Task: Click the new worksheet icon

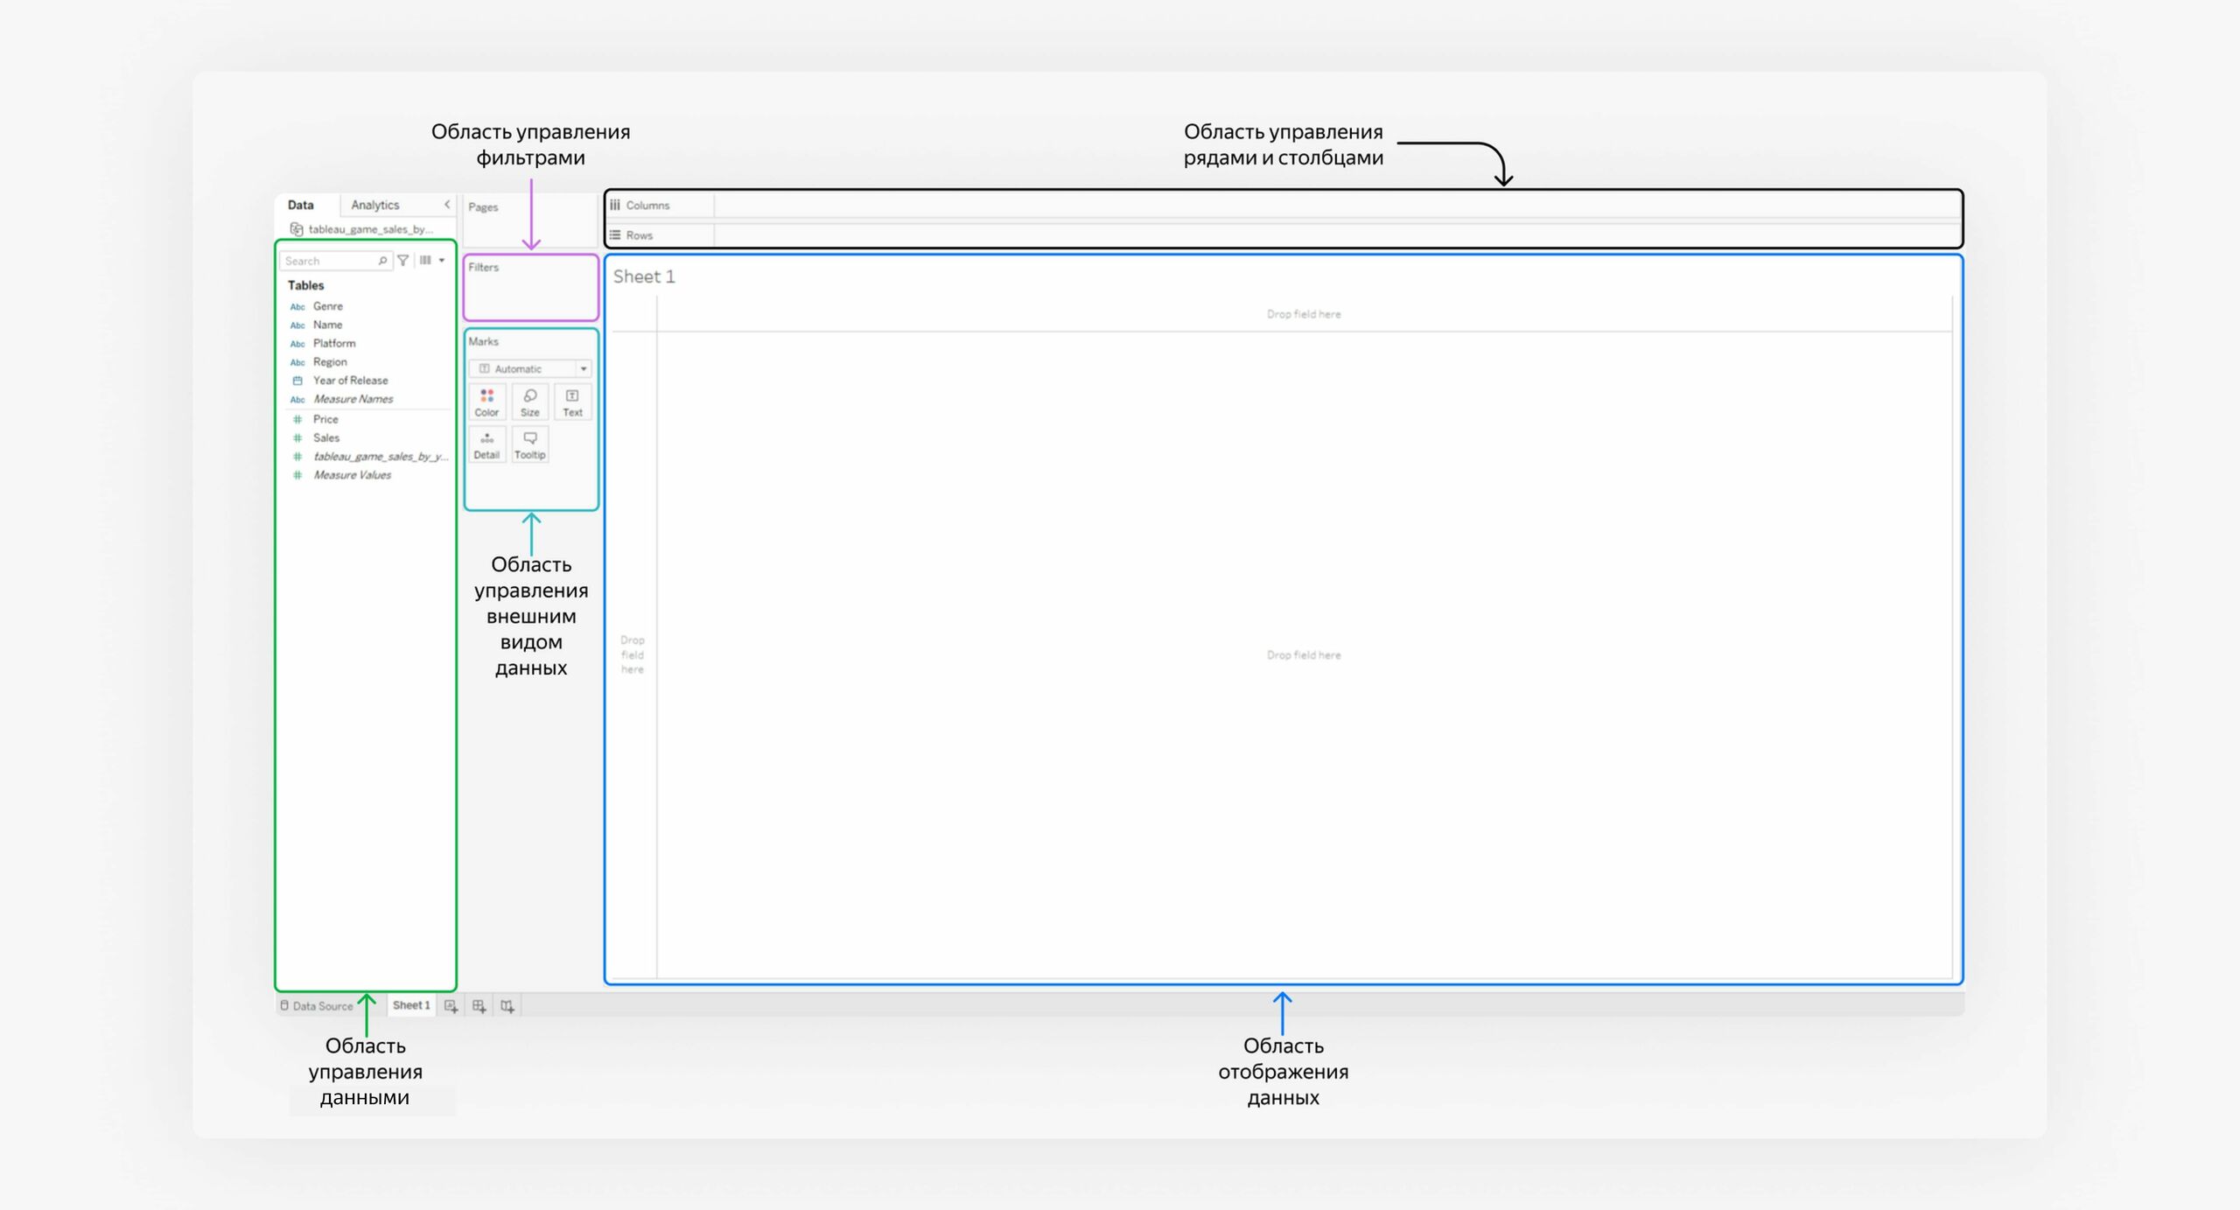Action: point(451,1006)
